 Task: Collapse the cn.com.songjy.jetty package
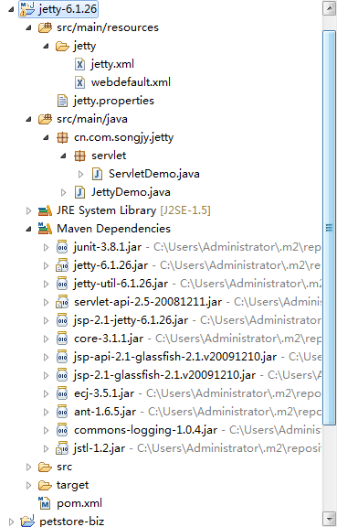[47, 137]
